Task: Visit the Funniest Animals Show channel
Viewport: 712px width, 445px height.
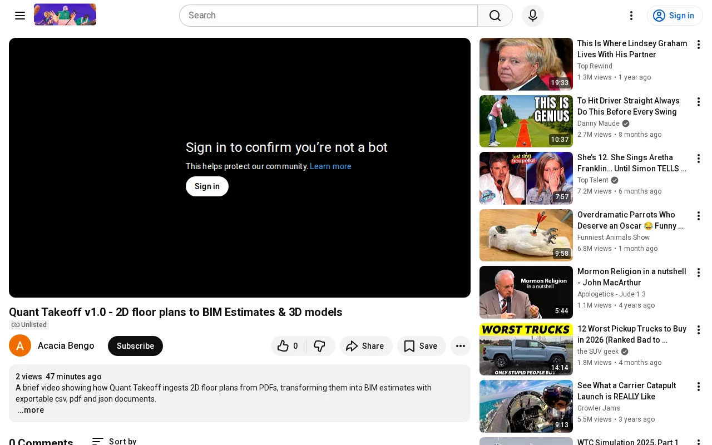Action: click(x=614, y=238)
